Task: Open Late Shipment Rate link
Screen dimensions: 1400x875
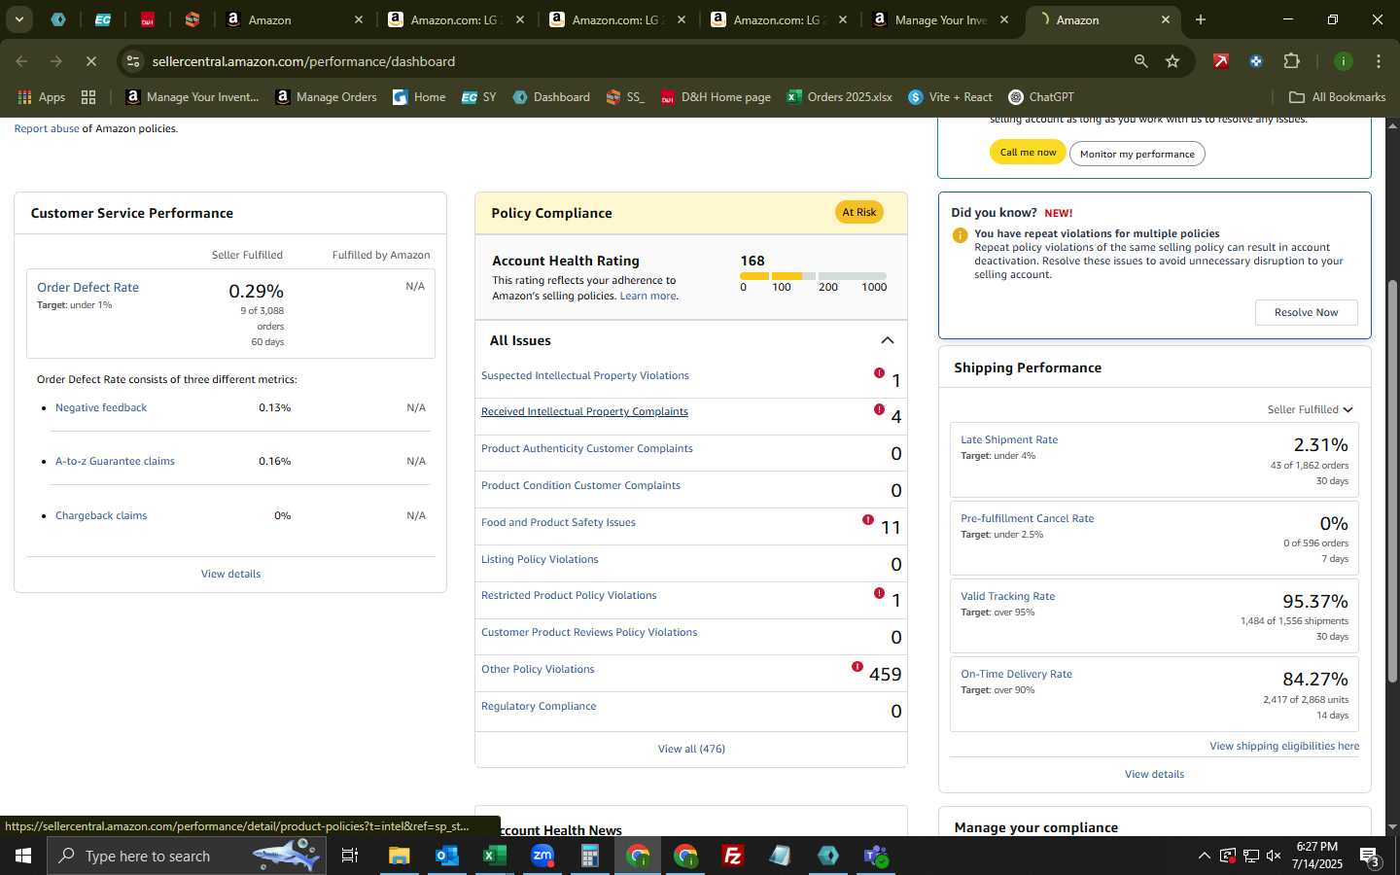Action: tap(1008, 440)
